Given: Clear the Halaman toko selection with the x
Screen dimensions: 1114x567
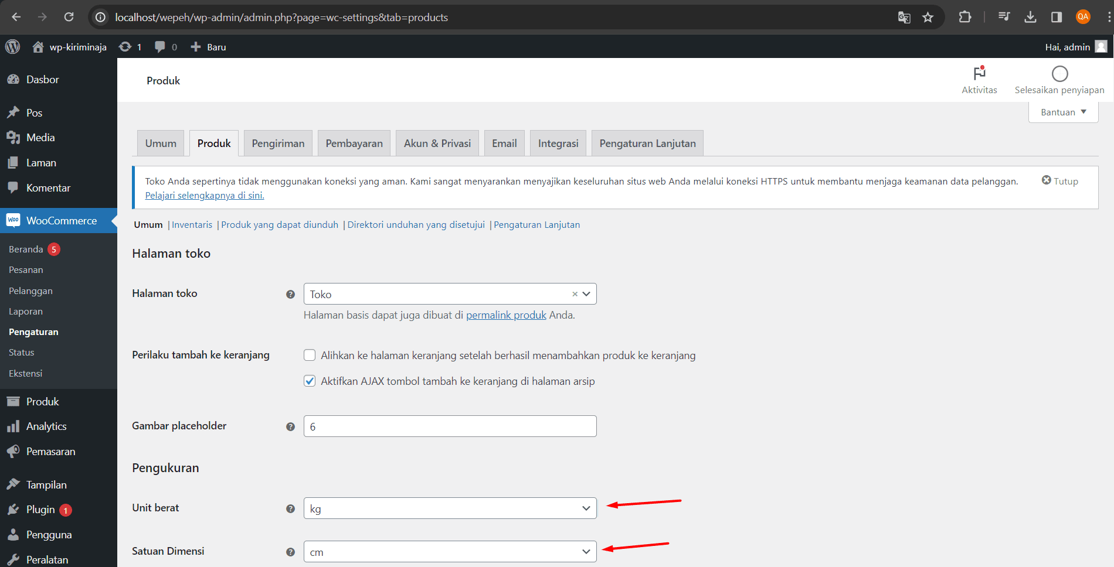Looking at the screenshot, I should pos(573,293).
